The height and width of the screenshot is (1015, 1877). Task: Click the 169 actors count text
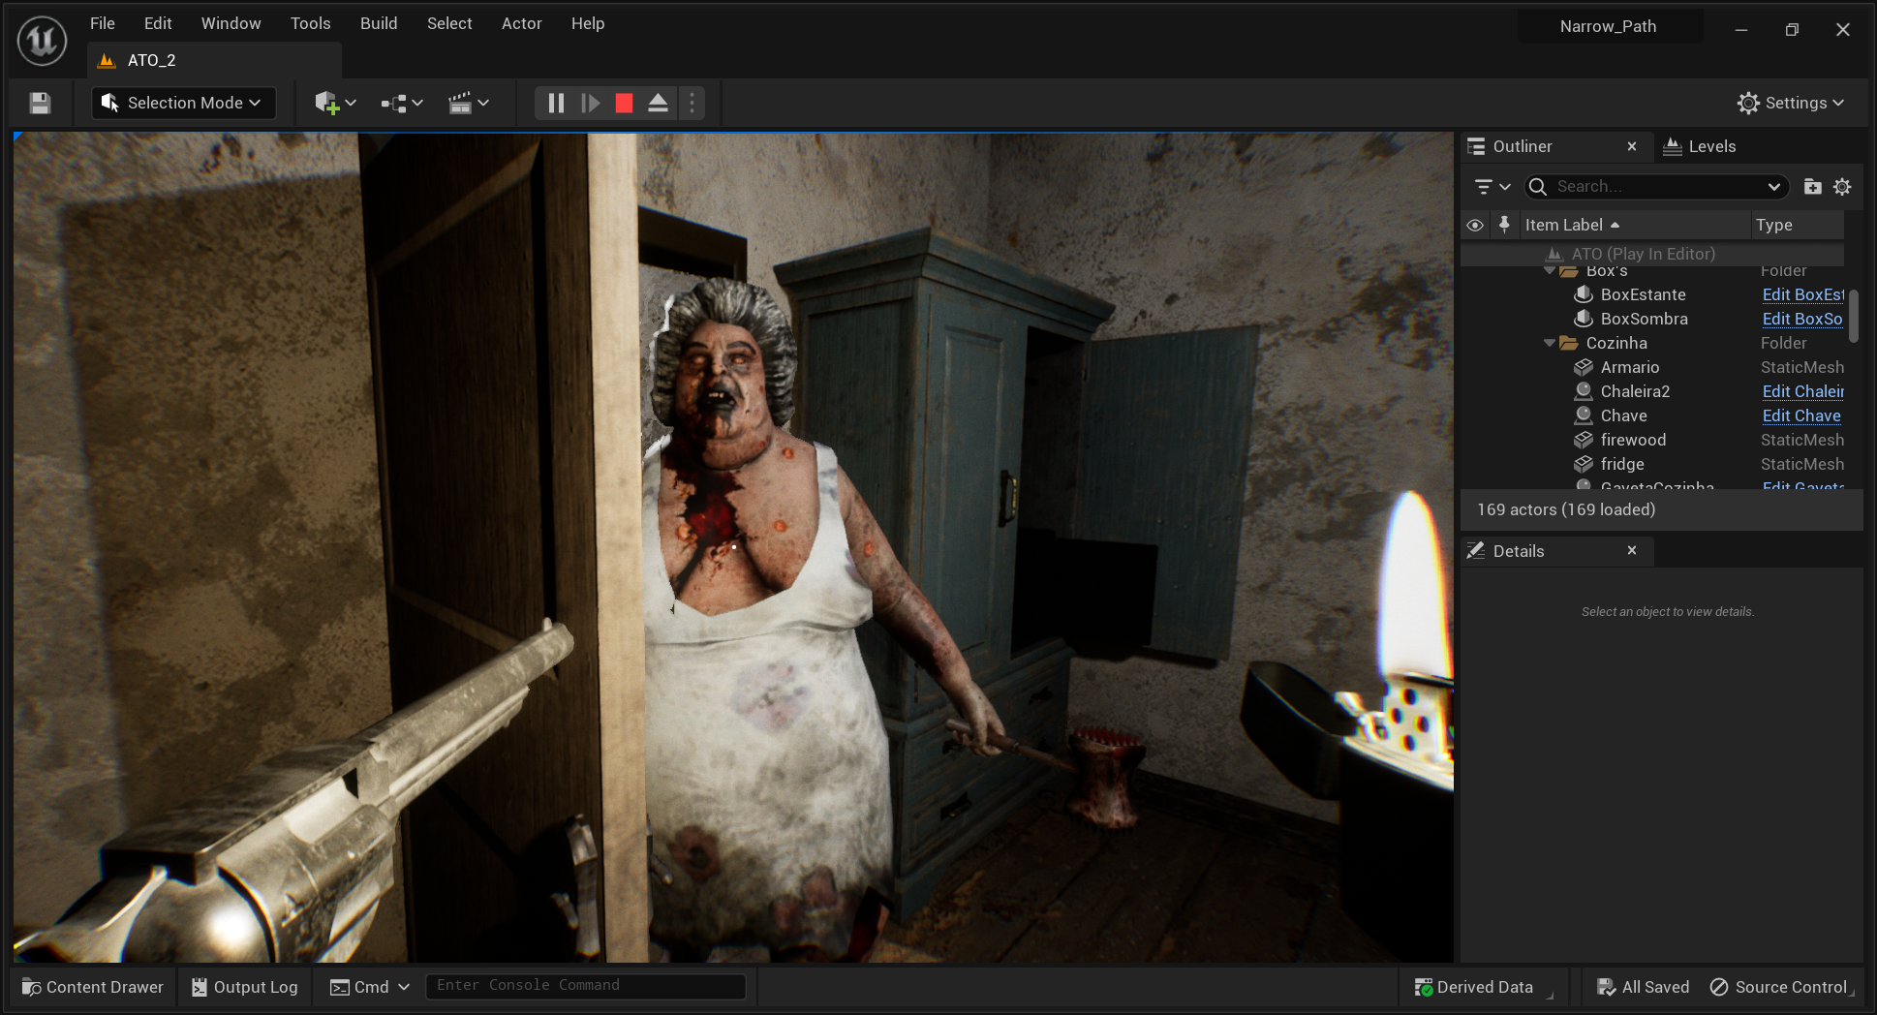click(1566, 509)
